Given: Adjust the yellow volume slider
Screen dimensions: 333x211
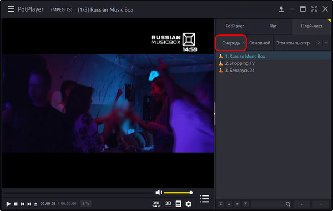Looking at the screenshot, I should coord(178,193).
